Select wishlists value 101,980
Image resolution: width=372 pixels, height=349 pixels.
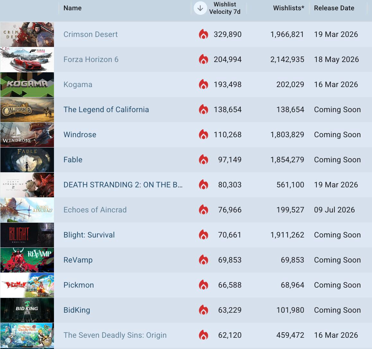pos(290,310)
